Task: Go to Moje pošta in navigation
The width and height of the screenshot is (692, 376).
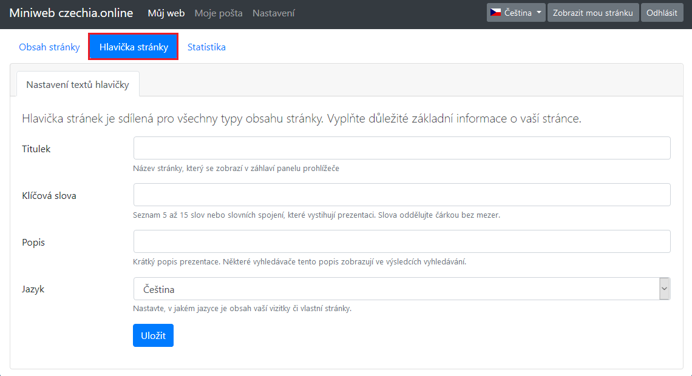Action: click(219, 13)
